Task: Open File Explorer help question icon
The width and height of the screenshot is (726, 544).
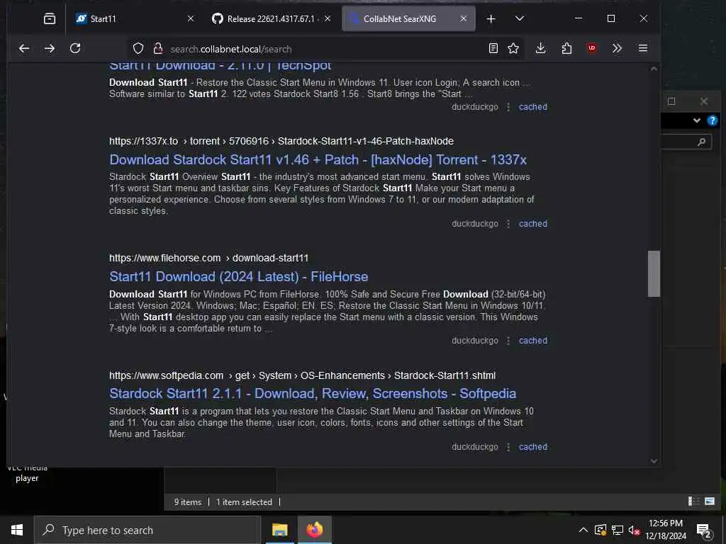Action: pyautogui.click(x=712, y=120)
